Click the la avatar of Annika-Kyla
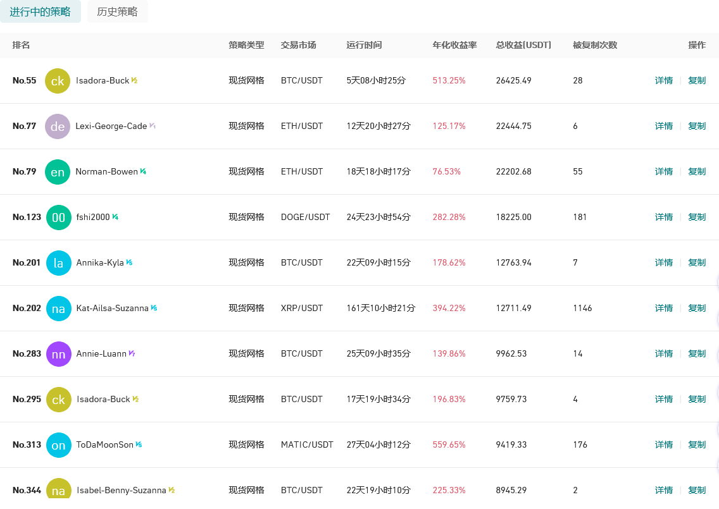719x509 pixels. coord(59,262)
